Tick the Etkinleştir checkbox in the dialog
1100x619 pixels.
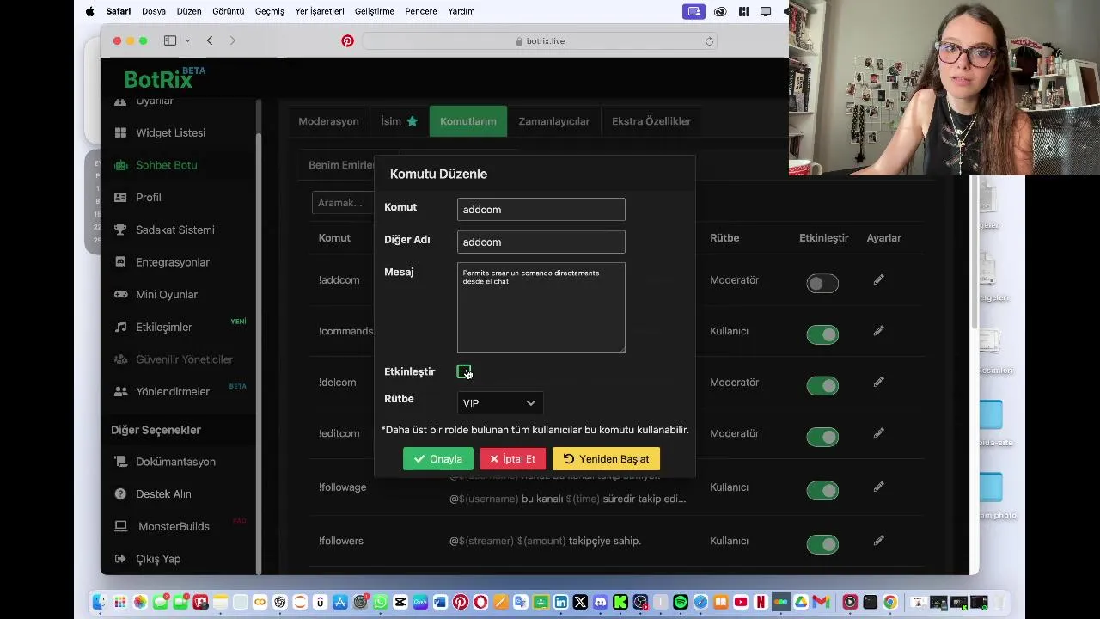[464, 371]
